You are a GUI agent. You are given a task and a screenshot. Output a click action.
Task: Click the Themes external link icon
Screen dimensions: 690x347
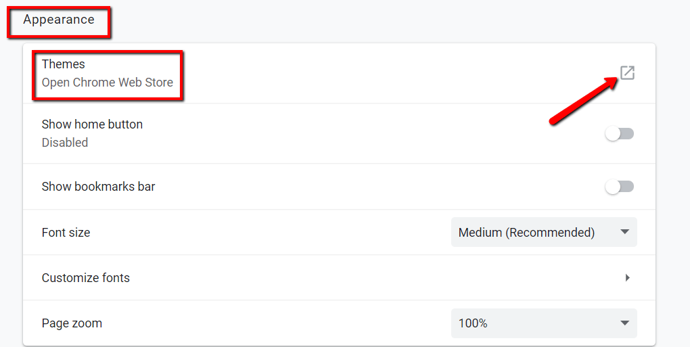pyautogui.click(x=627, y=72)
